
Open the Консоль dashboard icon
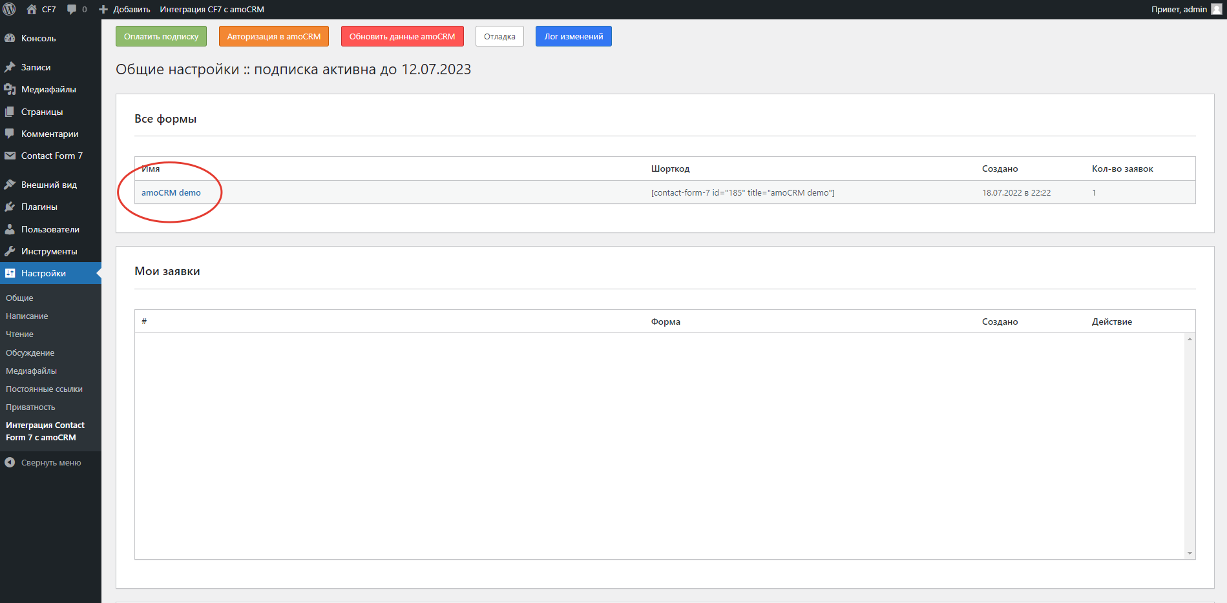[9, 38]
